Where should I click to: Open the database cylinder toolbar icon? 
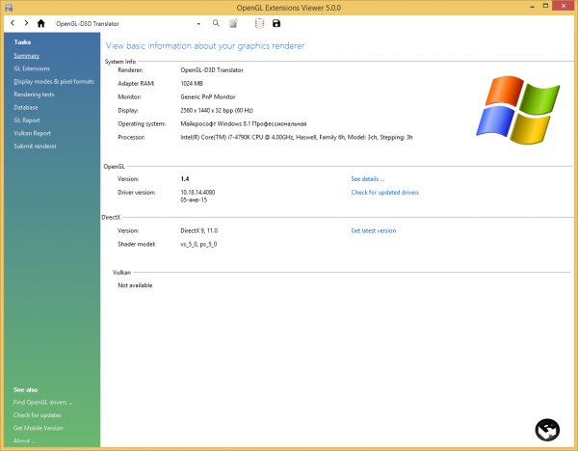[259, 23]
